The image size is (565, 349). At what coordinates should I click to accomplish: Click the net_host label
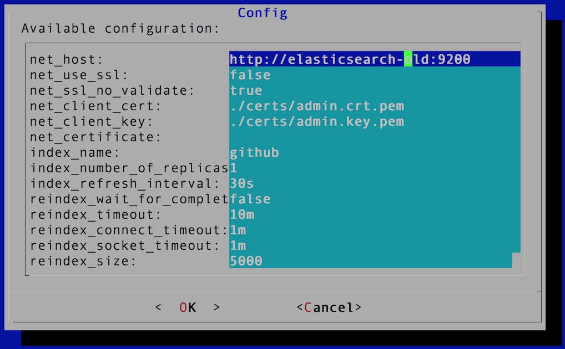[x=67, y=59]
